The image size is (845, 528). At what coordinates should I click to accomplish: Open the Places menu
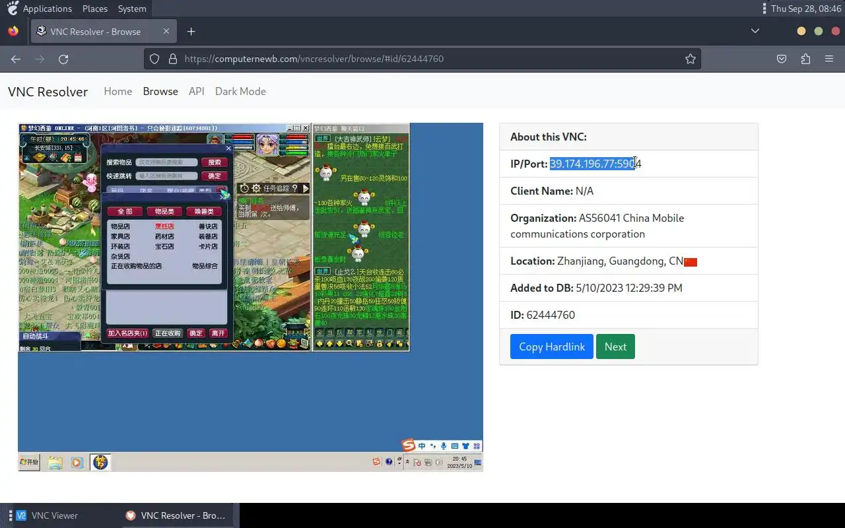click(x=95, y=9)
